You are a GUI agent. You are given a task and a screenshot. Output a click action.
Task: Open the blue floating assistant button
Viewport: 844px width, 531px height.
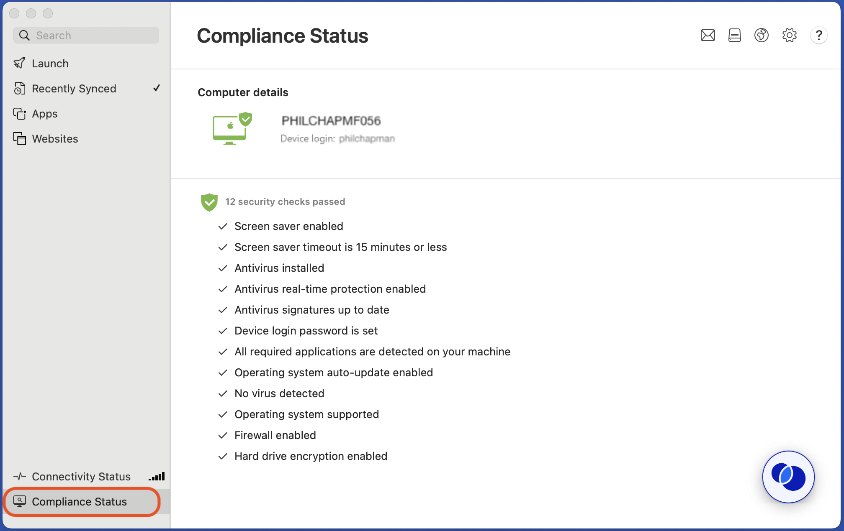(788, 477)
